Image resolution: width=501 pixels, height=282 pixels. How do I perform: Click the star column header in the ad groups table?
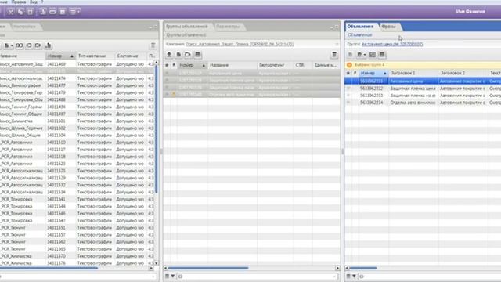tap(167, 65)
